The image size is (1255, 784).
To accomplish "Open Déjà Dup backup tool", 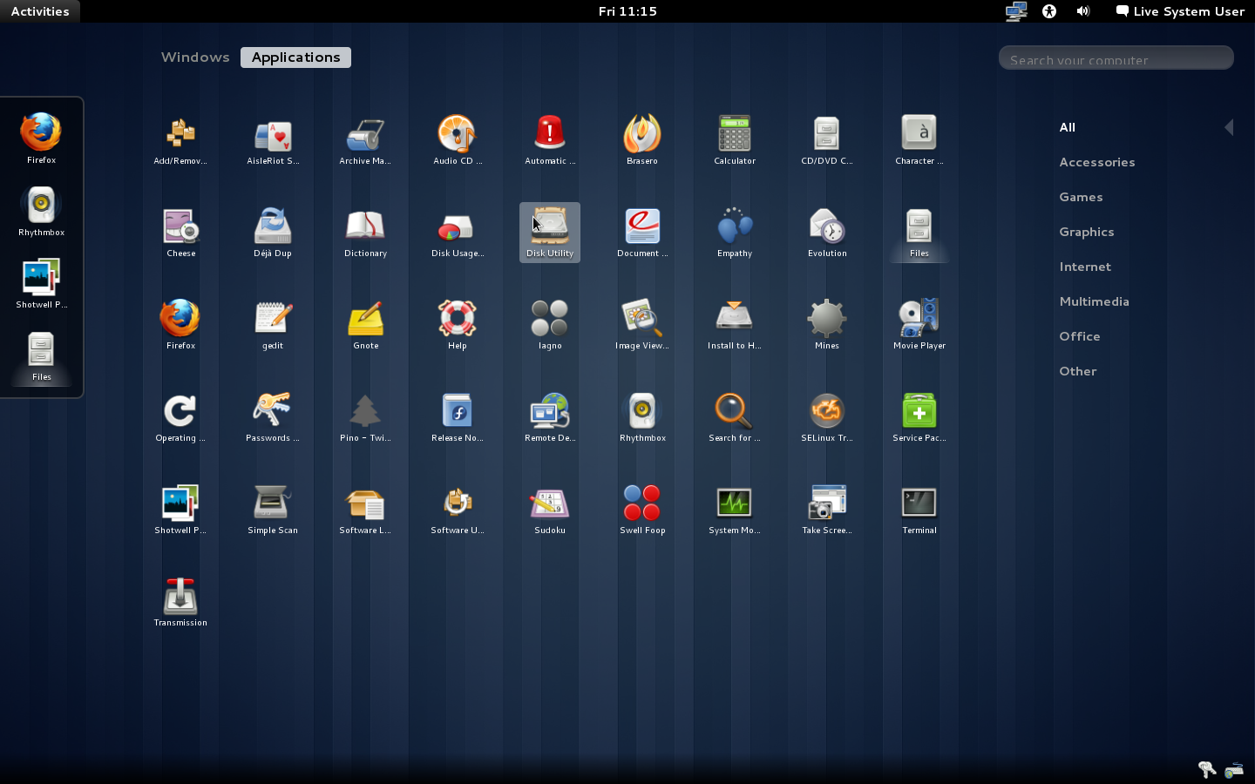I will point(273,233).
